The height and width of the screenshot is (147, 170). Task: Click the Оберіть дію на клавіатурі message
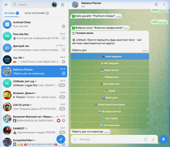click(90, 132)
